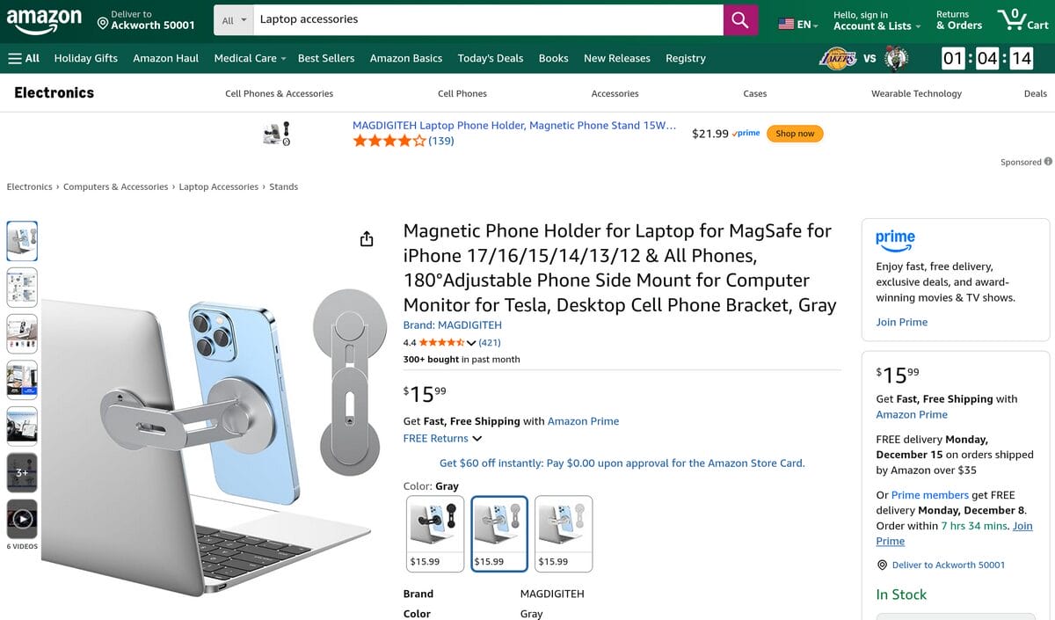Click the delivery pin in the buy box
The height and width of the screenshot is (620, 1055).
[x=882, y=565]
